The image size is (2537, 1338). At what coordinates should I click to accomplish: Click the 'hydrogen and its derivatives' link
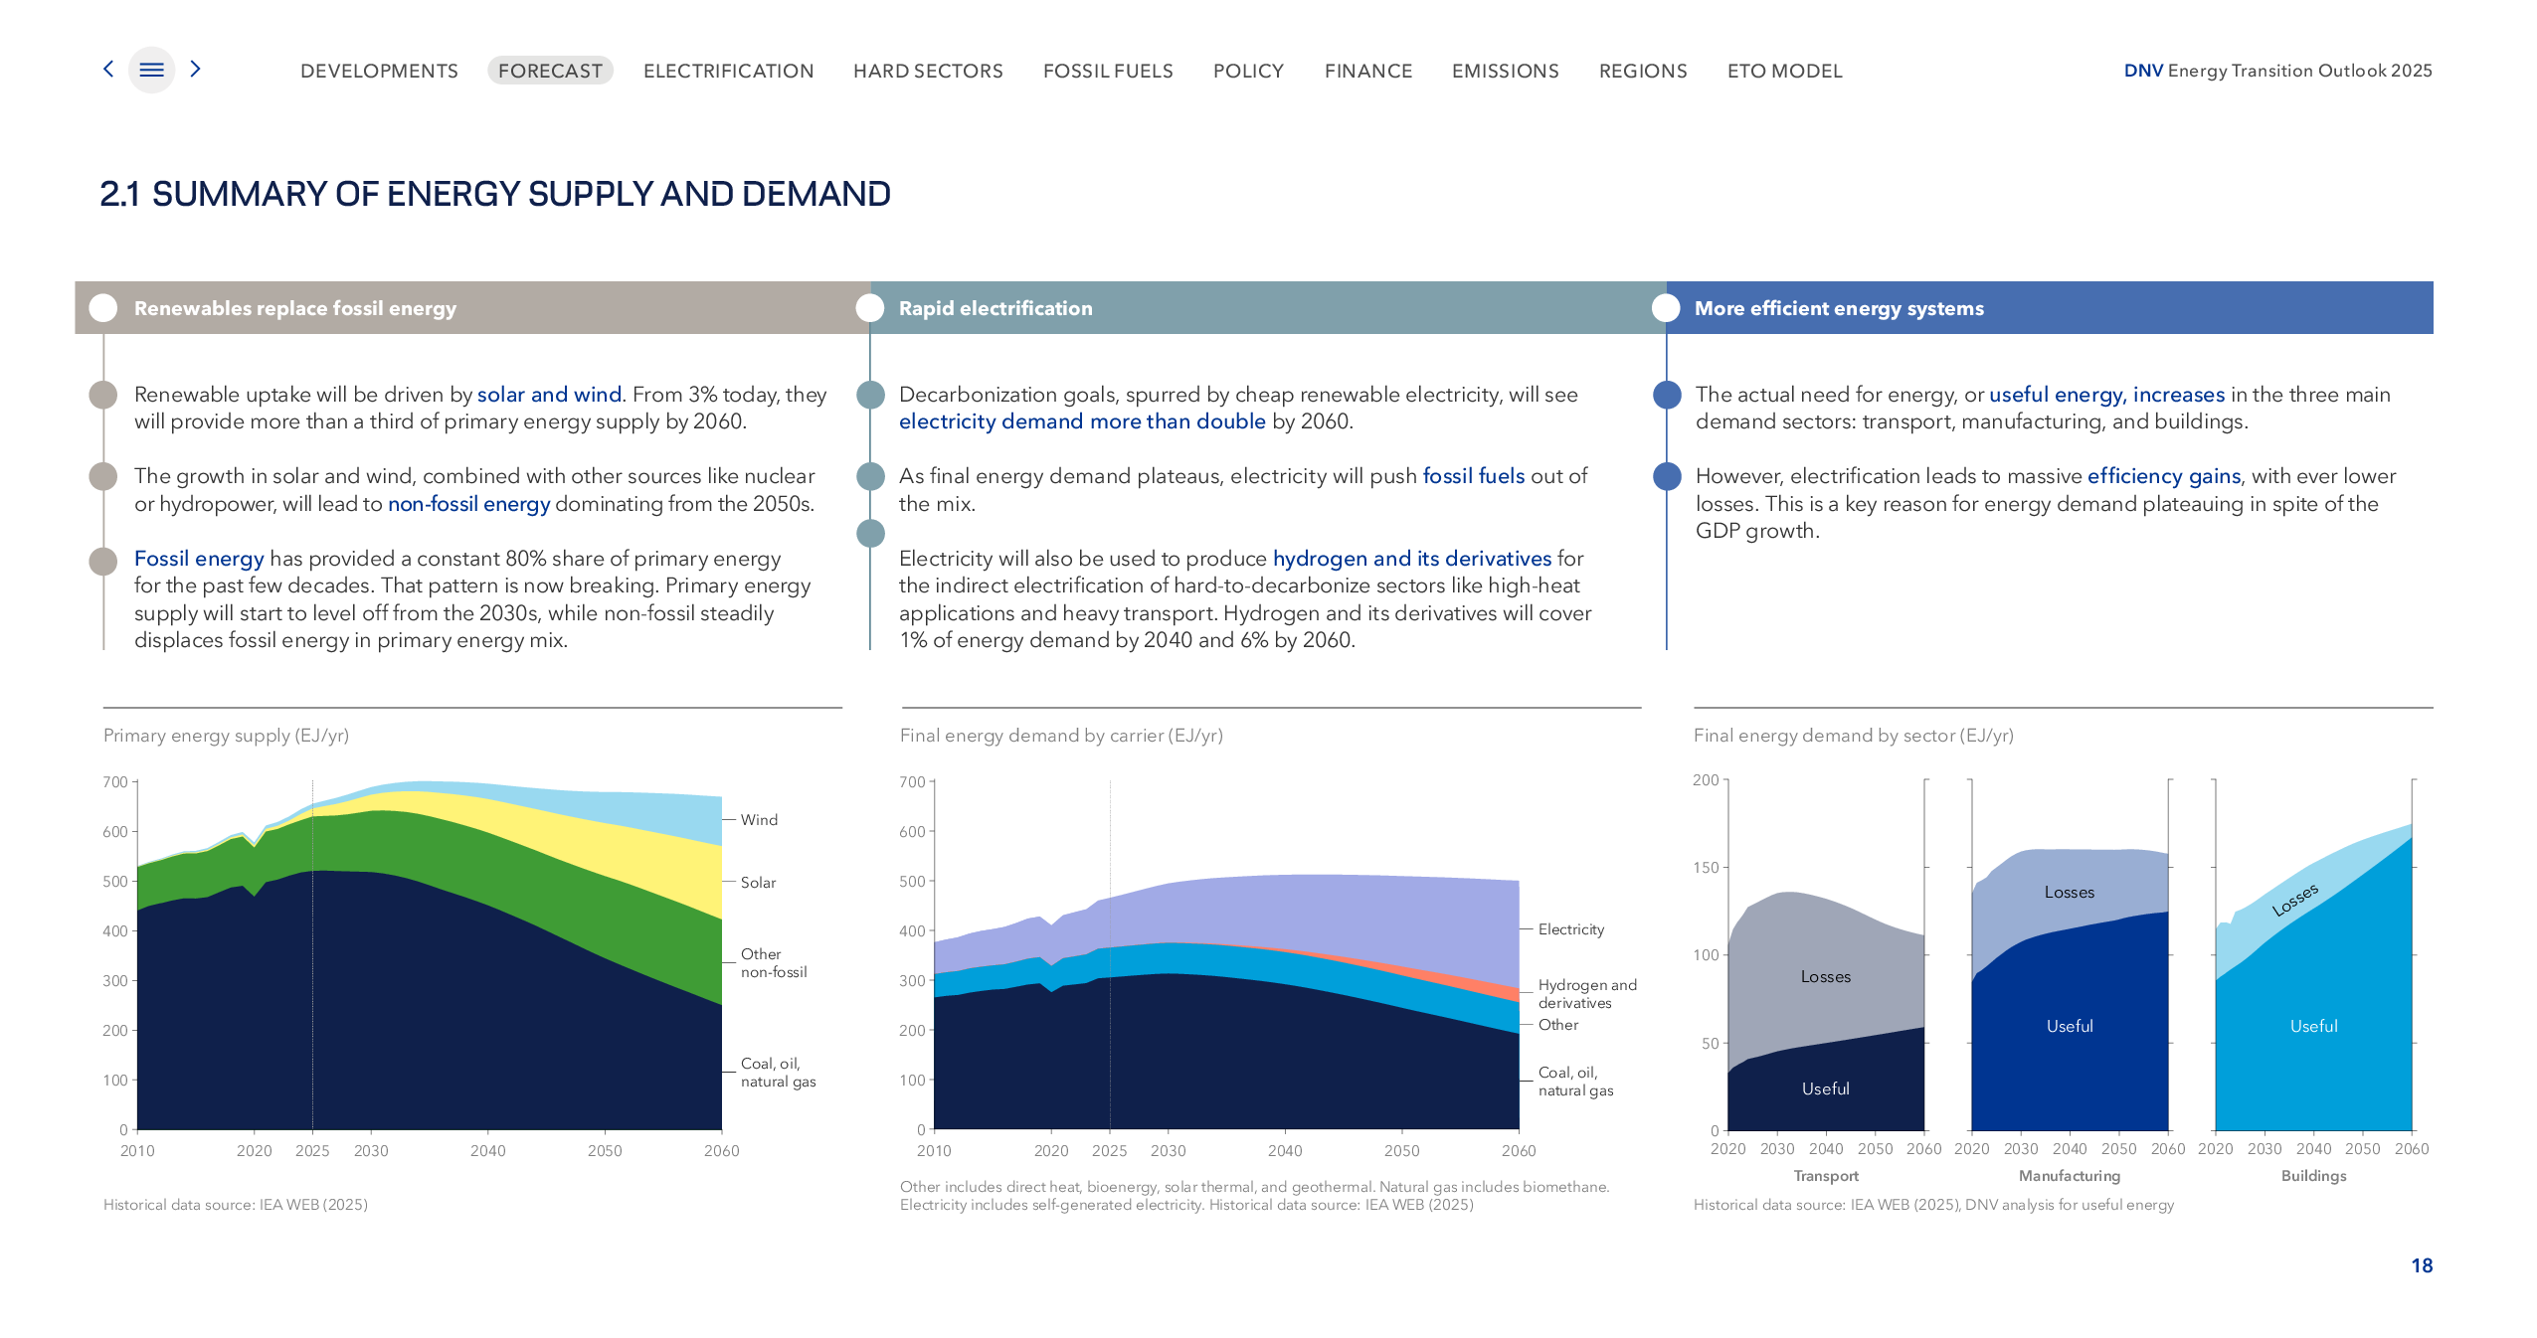coord(1411,559)
